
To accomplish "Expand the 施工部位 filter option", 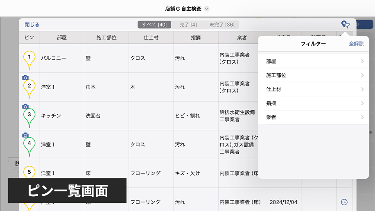I will [314, 75].
